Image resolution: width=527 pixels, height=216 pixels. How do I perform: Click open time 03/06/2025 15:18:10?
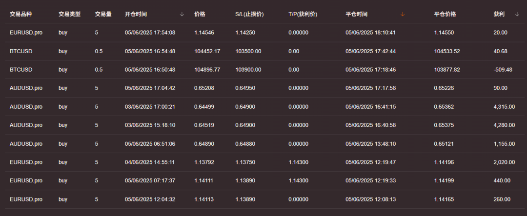click(x=150, y=125)
